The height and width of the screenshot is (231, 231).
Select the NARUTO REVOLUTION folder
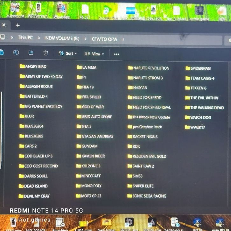151,68
